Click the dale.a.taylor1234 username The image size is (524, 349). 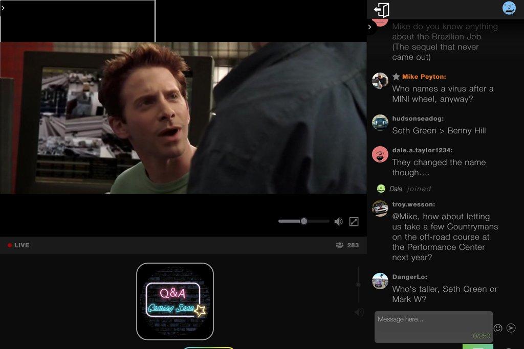click(422, 150)
